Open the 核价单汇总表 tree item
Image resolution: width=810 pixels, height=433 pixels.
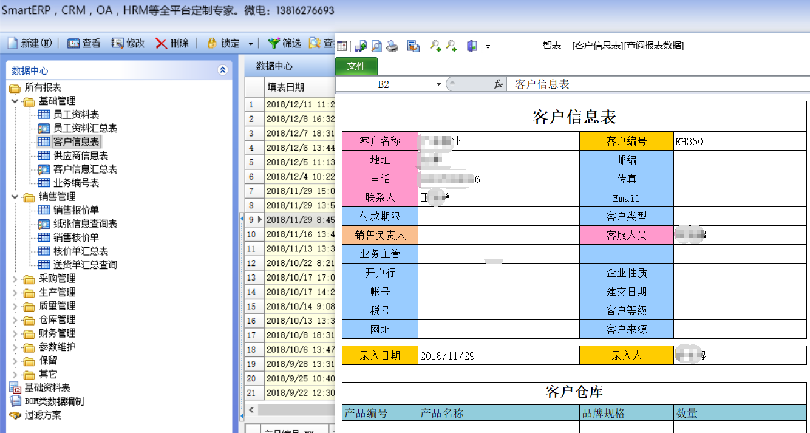(x=73, y=251)
